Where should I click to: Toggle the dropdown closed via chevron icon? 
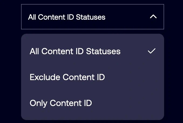(153, 17)
